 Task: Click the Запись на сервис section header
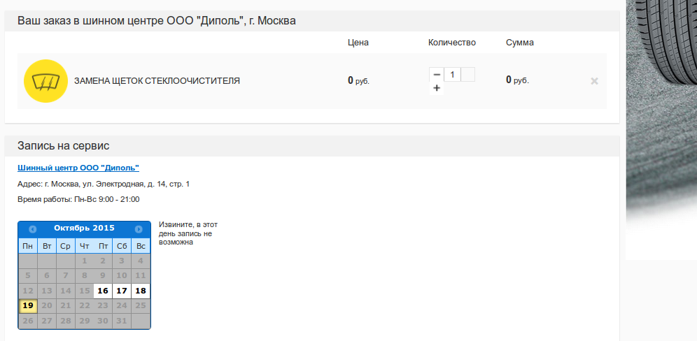pos(63,145)
